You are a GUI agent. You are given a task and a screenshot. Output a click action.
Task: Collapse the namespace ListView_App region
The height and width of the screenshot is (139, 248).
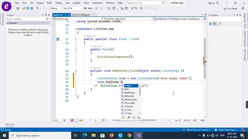(x=76, y=29)
